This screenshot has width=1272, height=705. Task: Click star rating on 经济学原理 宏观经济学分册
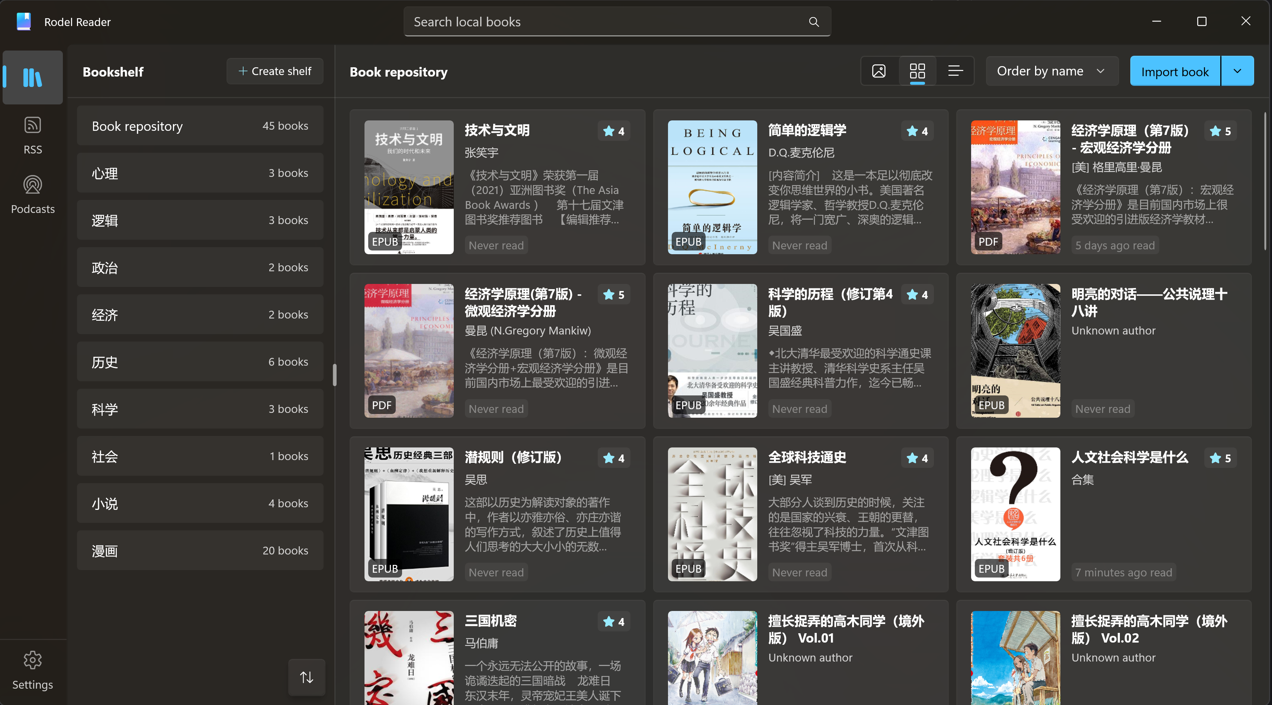pos(1221,131)
